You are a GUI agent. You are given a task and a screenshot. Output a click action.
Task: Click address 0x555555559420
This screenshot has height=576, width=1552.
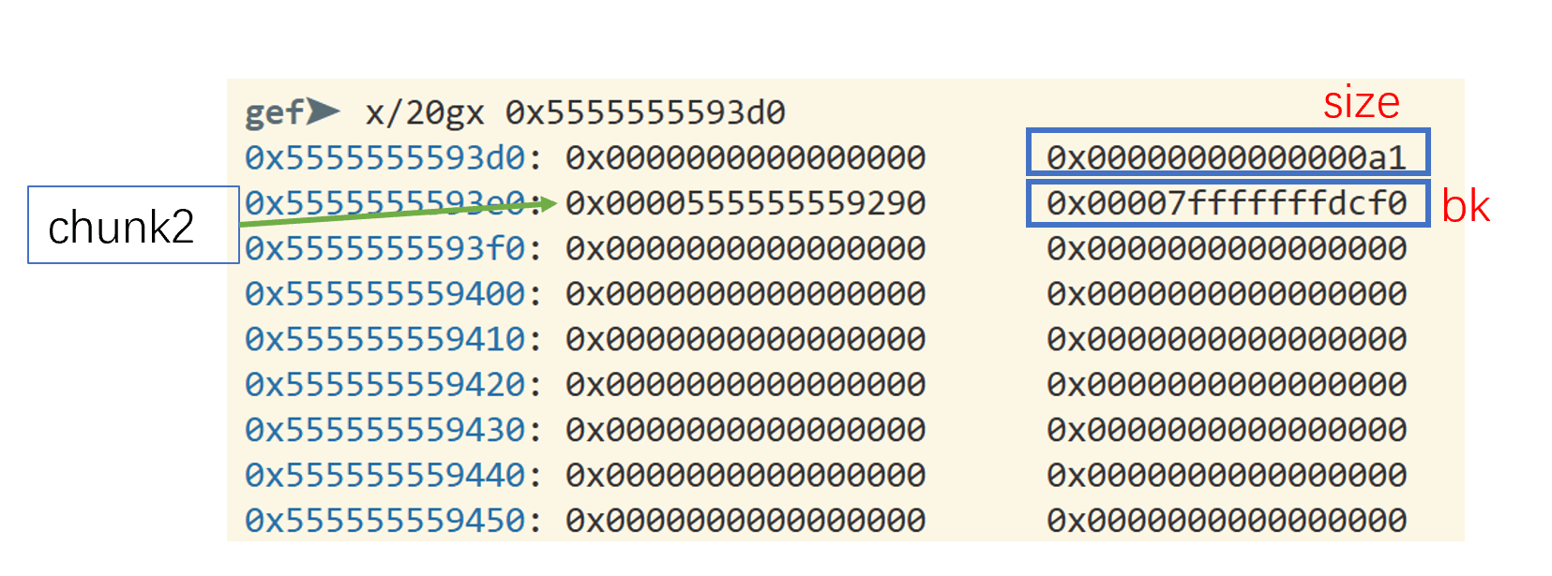tap(384, 385)
